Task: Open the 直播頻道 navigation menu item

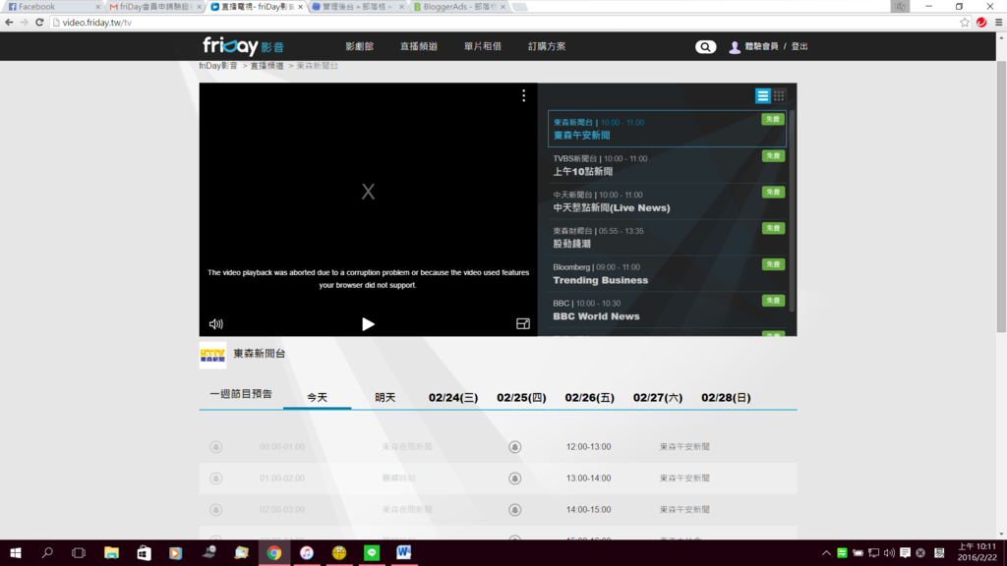Action: (x=419, y=46)
